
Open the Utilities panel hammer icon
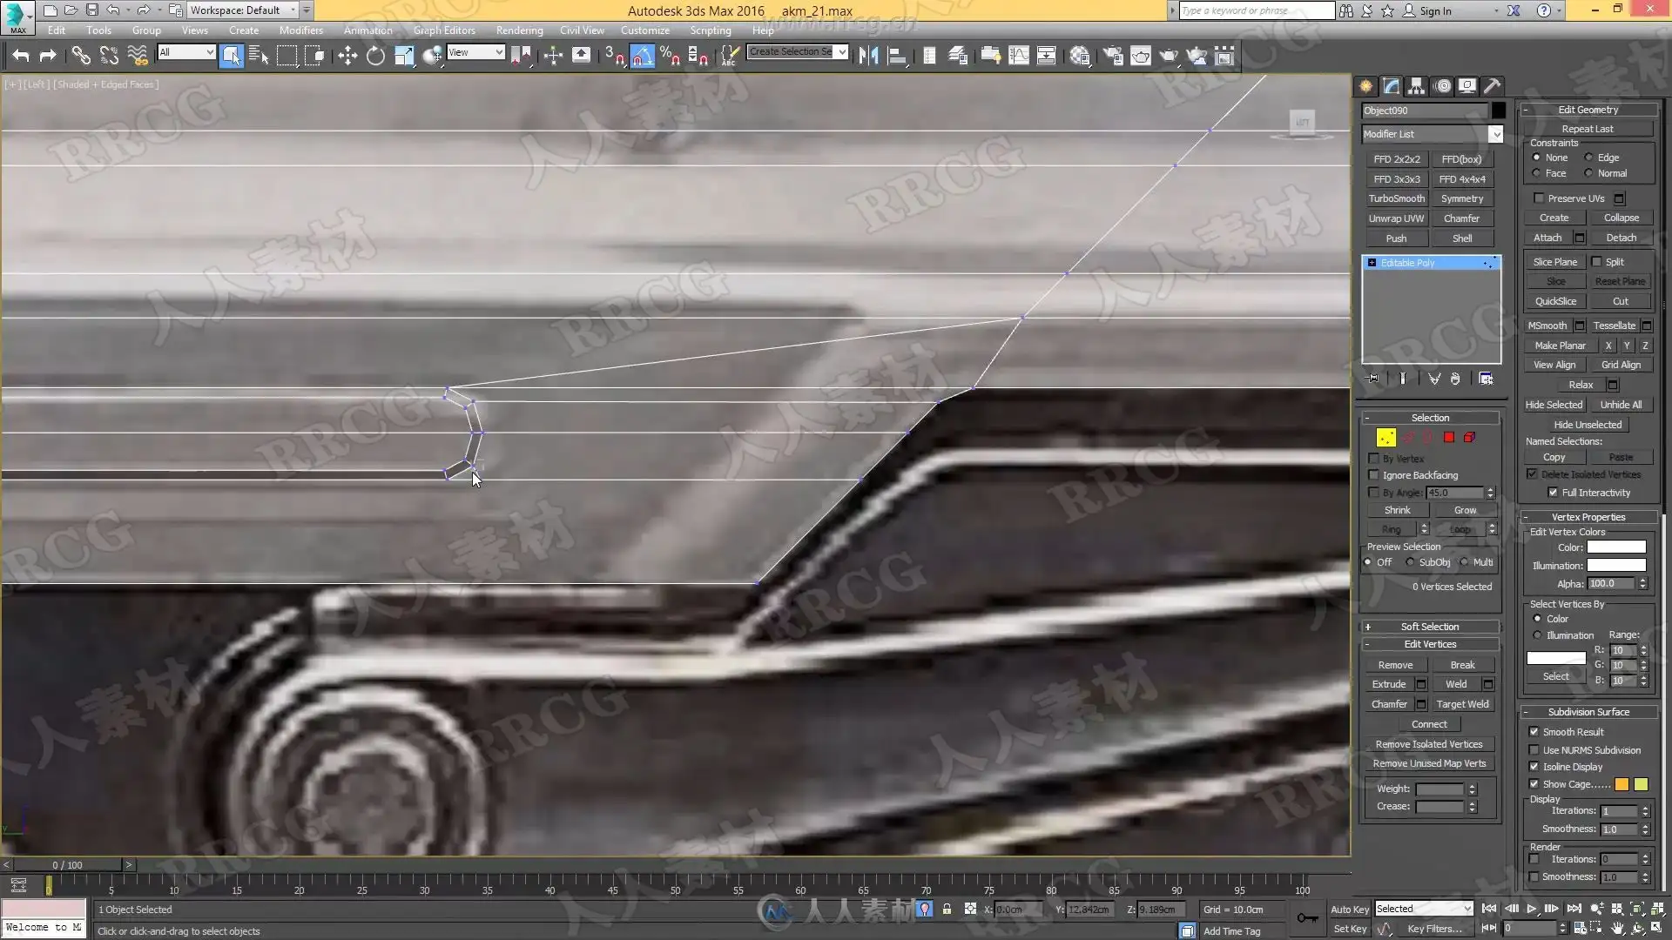point(1492,86)
